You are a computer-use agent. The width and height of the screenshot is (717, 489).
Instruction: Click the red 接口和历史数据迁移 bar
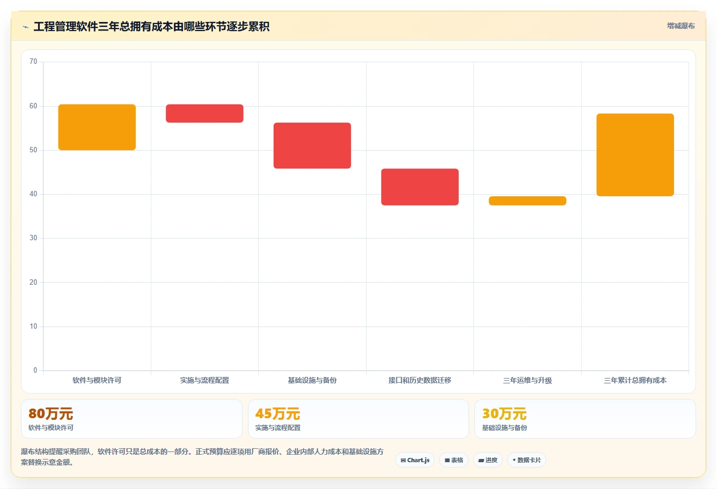(420, 187)
